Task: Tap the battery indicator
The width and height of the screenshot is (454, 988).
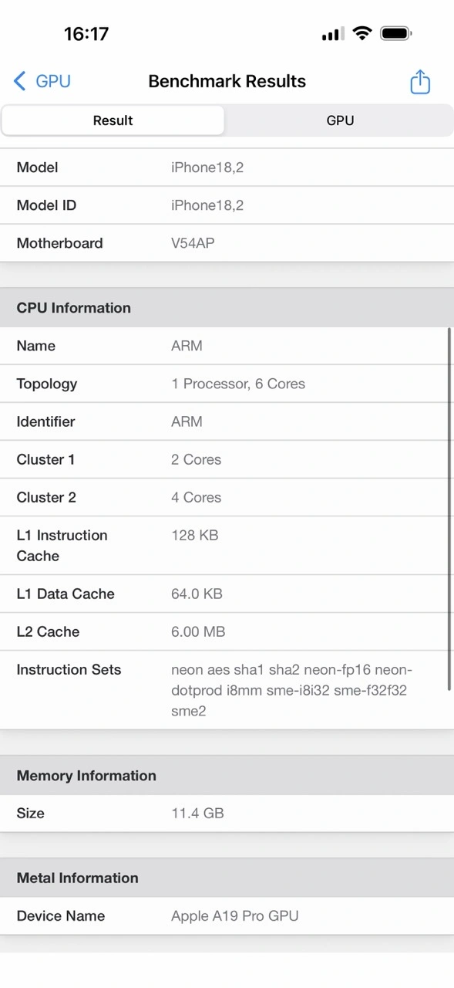Action: point(396,33)
